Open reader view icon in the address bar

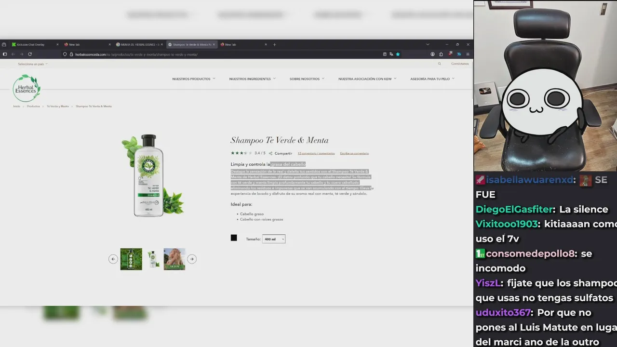(384, 54)
